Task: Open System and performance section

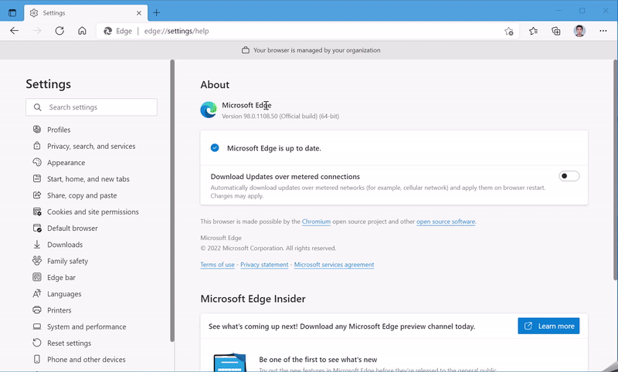Action: coord(86,326)
